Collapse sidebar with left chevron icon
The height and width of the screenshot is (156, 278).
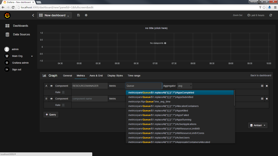coord(33,15)
